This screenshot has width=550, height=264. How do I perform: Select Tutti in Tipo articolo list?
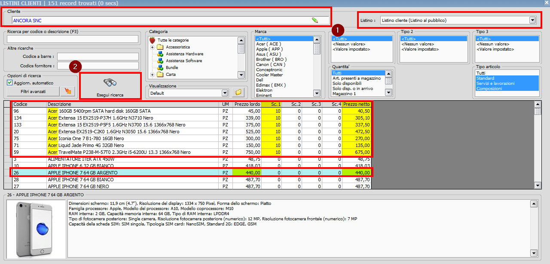click(x=507, y=73)
